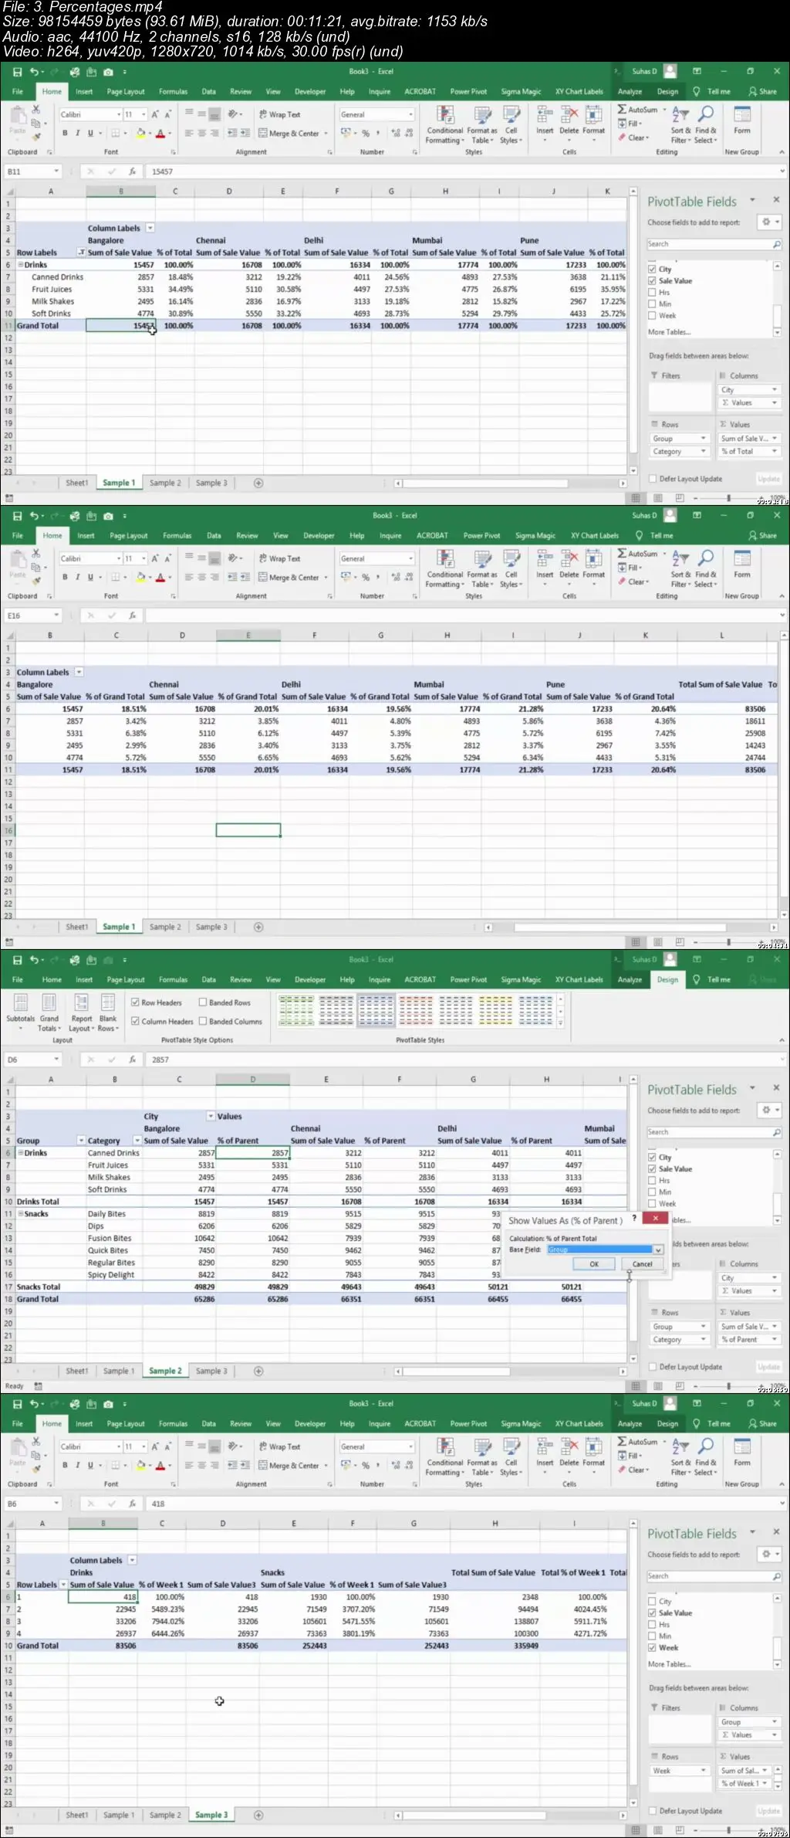Click the PivotTable Fields search box in the B6 window
The image size is (790, 1838).
click(x=714, y=1576)
